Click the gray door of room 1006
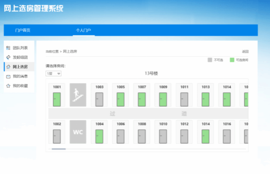 (120, 136)
